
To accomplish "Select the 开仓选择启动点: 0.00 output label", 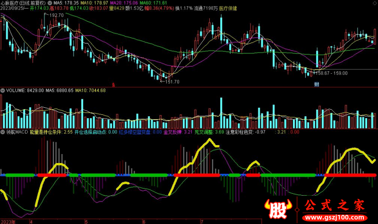I will pyautogui.click(x=96, y=132).
